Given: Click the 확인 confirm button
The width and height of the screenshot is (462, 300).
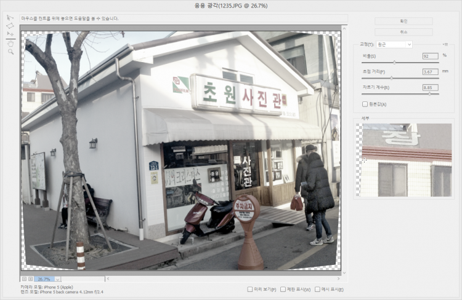Looking at the screenshot, I should [403, 21].
